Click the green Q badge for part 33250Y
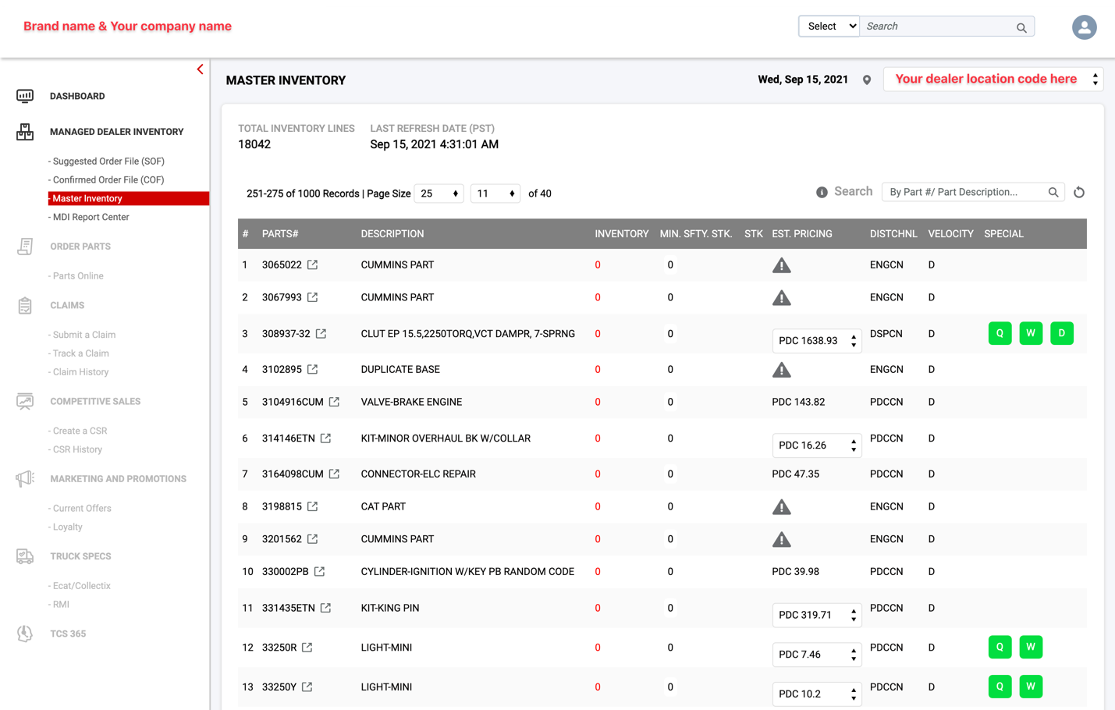Screen dimensions: 1115x710 pos(1000,687)
